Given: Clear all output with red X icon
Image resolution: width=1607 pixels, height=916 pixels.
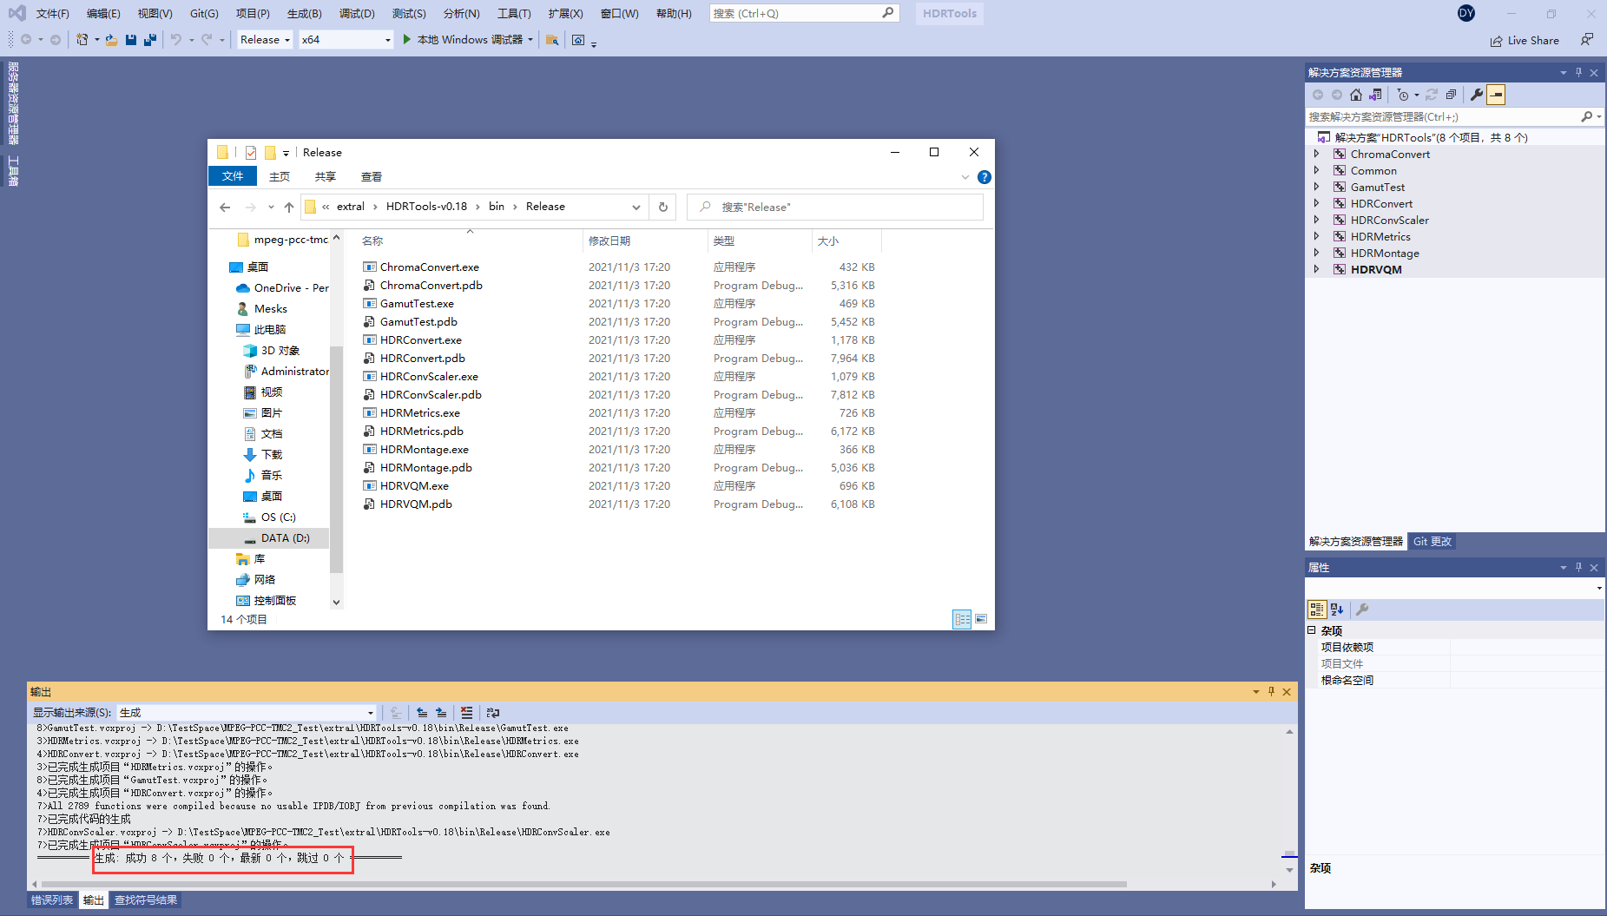Looking at the screenshot, I should [x=466, y=712].
